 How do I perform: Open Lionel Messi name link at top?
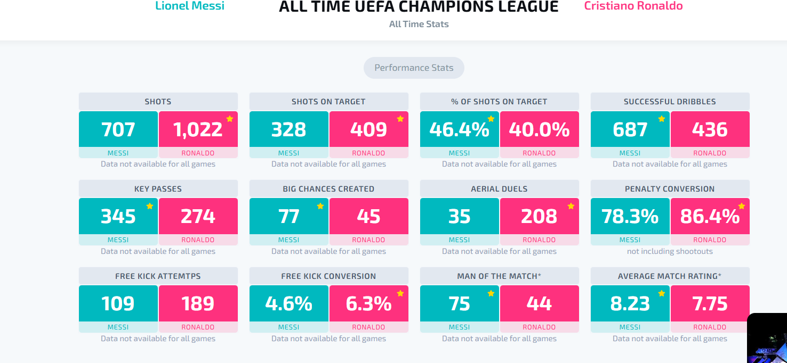tap(190, 6)
